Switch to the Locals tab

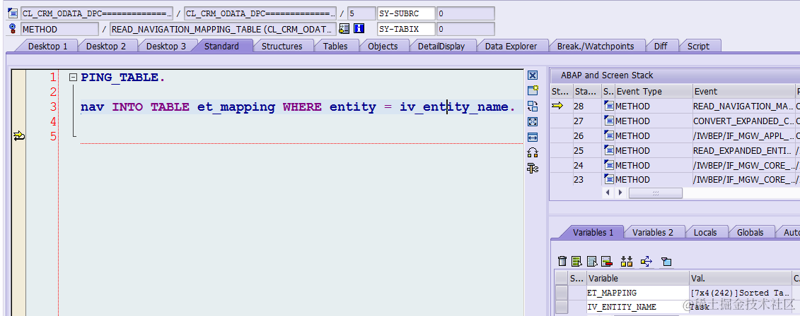[x=705, y=232]
